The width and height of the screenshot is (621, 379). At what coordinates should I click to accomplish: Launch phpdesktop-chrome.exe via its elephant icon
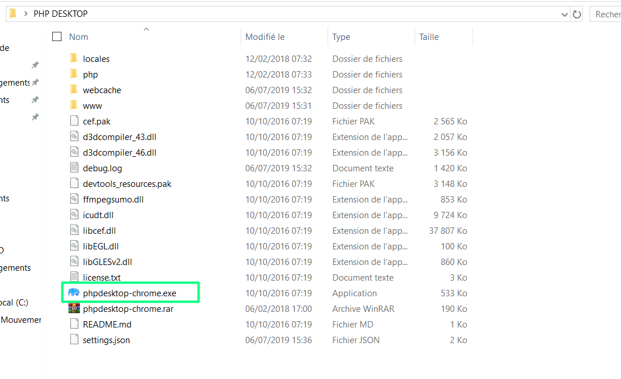(x=74, y=293)
